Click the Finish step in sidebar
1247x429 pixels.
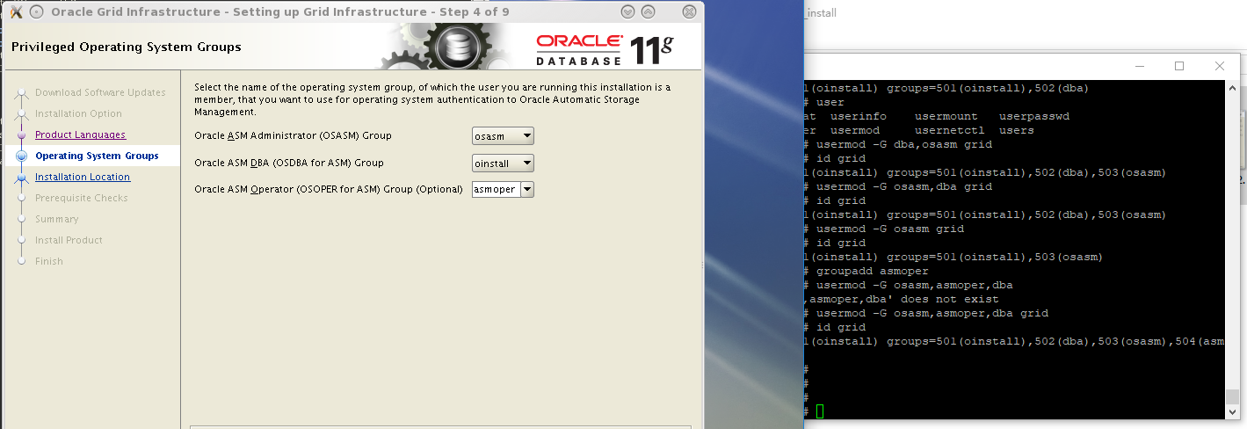[x=49, y=261]
